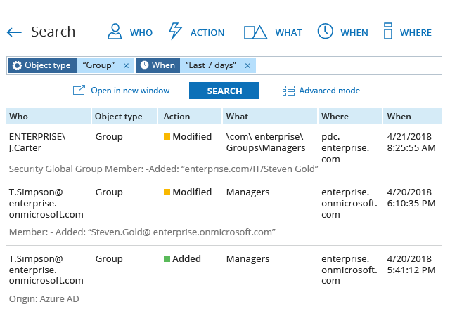Select the ACTION lightning bolt filter

[176, 32]
